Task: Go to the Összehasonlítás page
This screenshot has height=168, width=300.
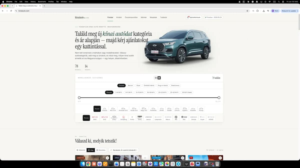Action: click(x=131, y=17)
